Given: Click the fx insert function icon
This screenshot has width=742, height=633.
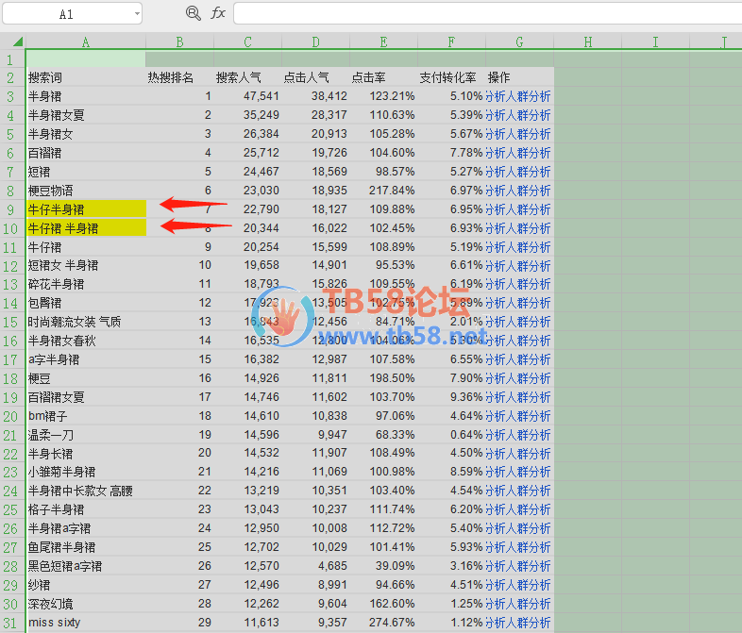Looking at the screenshot, I should 218,13.
